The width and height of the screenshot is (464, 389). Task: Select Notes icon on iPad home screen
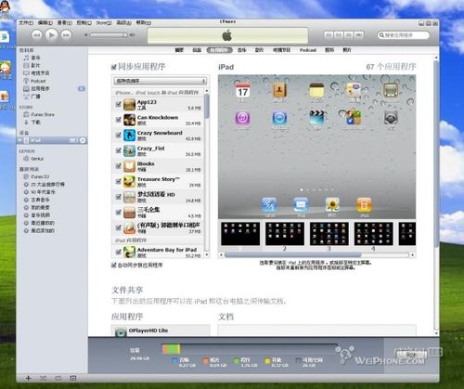[316, 91]
